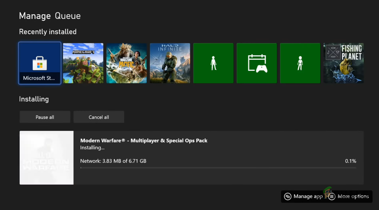
Task: Open the Warzone Pacific game tile
Action: click(127, 63)
